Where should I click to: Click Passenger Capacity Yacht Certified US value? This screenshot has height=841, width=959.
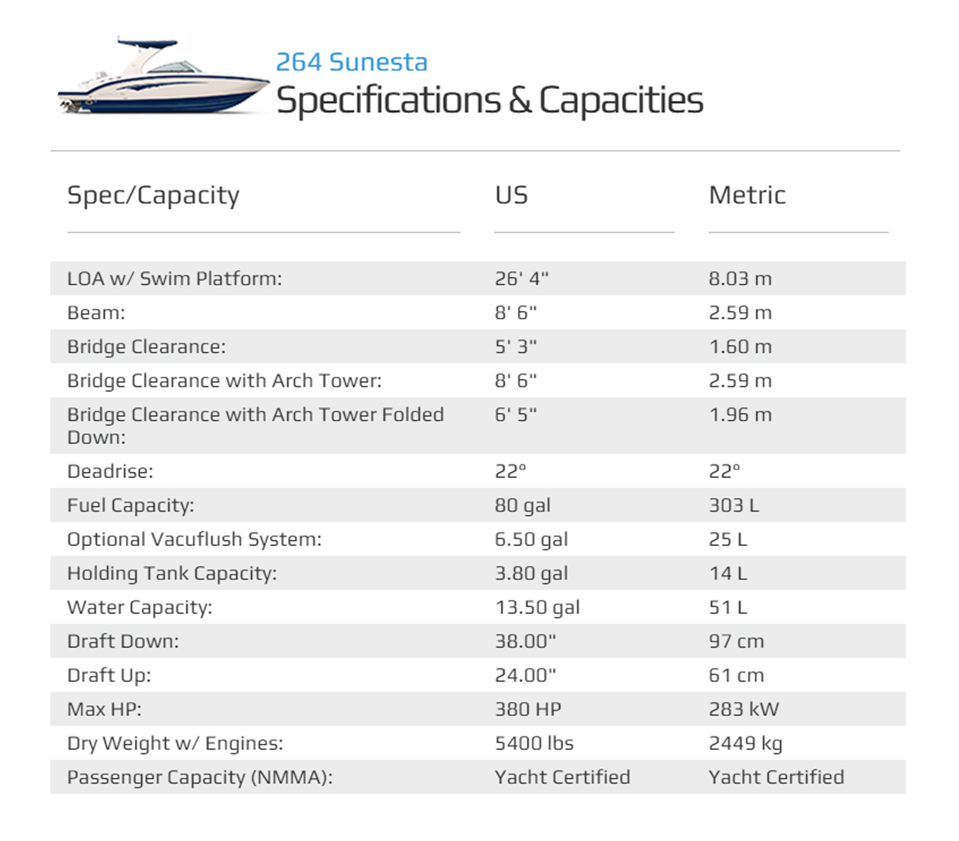[563, 777]
